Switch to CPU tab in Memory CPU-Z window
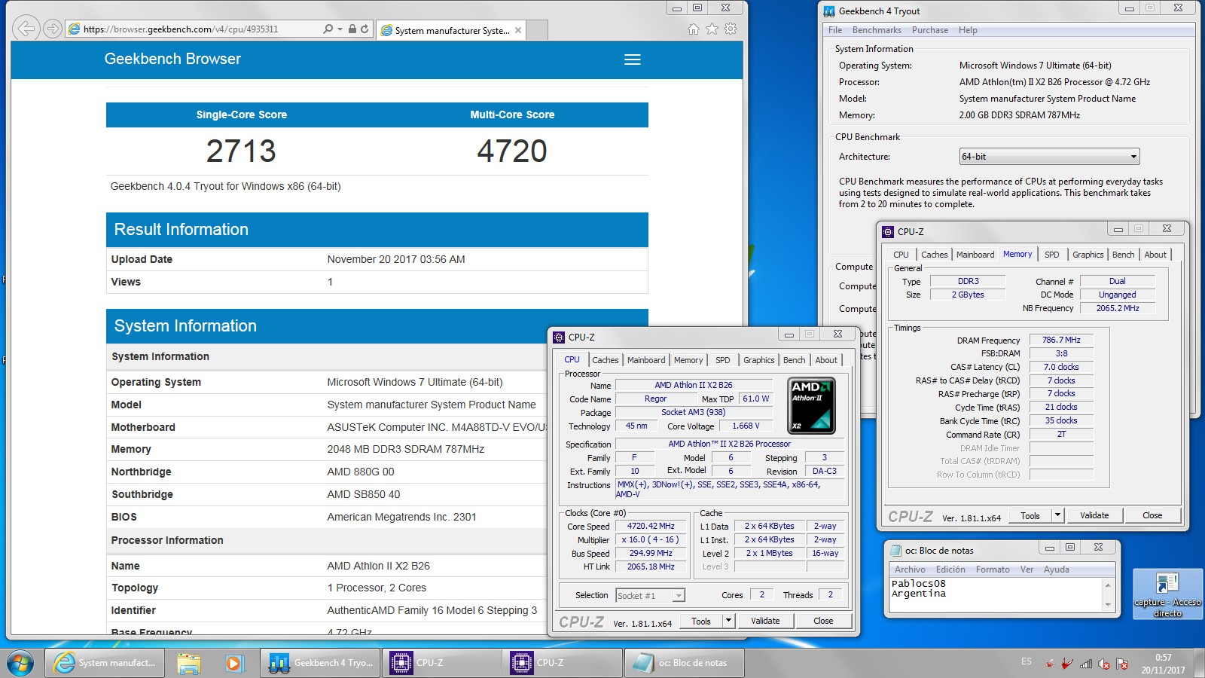1205x678 pixels. point(901,255)
